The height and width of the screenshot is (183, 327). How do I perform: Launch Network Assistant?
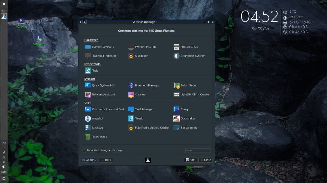coord(100,95)
